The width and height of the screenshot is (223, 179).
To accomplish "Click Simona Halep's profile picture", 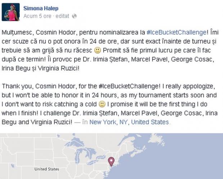I will tap(12, 12).
